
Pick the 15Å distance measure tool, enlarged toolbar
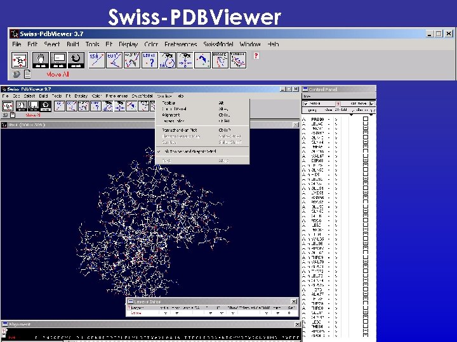coord(96,60)
